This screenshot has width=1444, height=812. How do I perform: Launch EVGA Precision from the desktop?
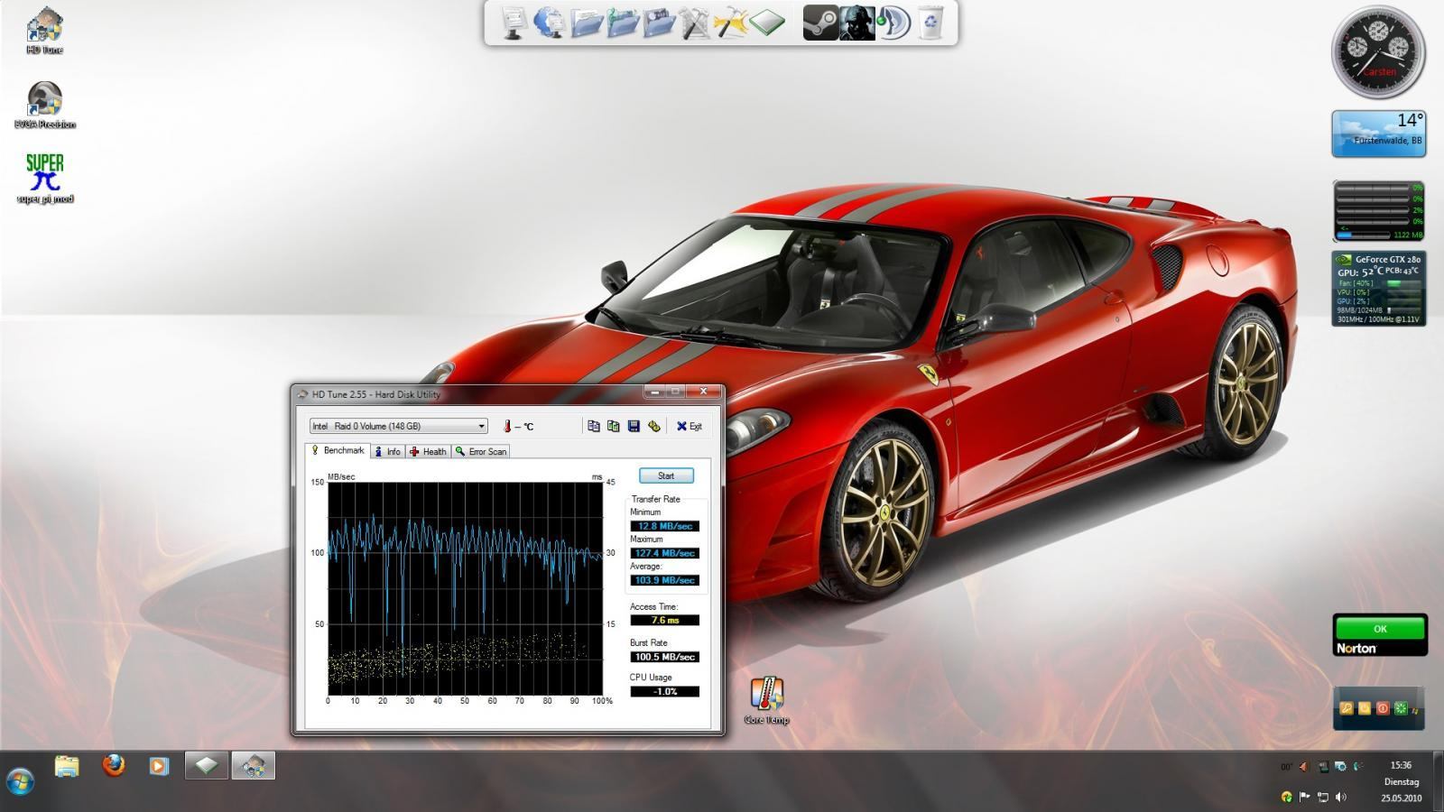tap(45, 105)
